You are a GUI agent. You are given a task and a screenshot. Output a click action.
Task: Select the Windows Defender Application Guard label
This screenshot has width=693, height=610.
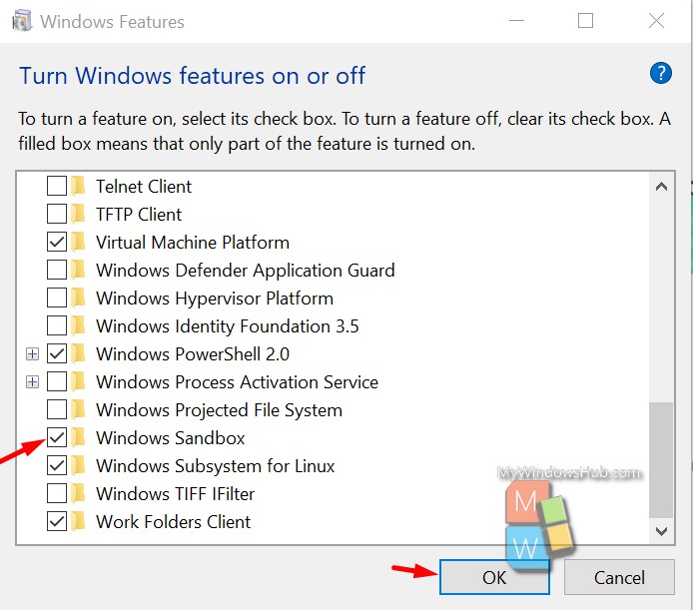246,271
